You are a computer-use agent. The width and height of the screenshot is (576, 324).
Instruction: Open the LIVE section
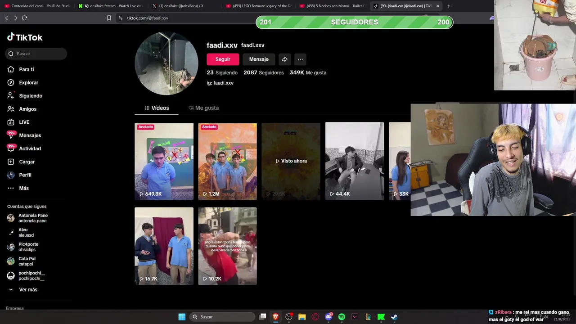click(18, 122)
